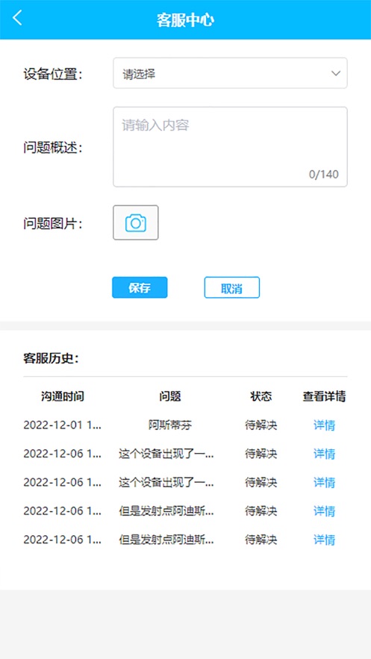The height and width of the screenshot is (659, 371).
Task: Click the 客服中心 page title
Action: click(185, 19)
